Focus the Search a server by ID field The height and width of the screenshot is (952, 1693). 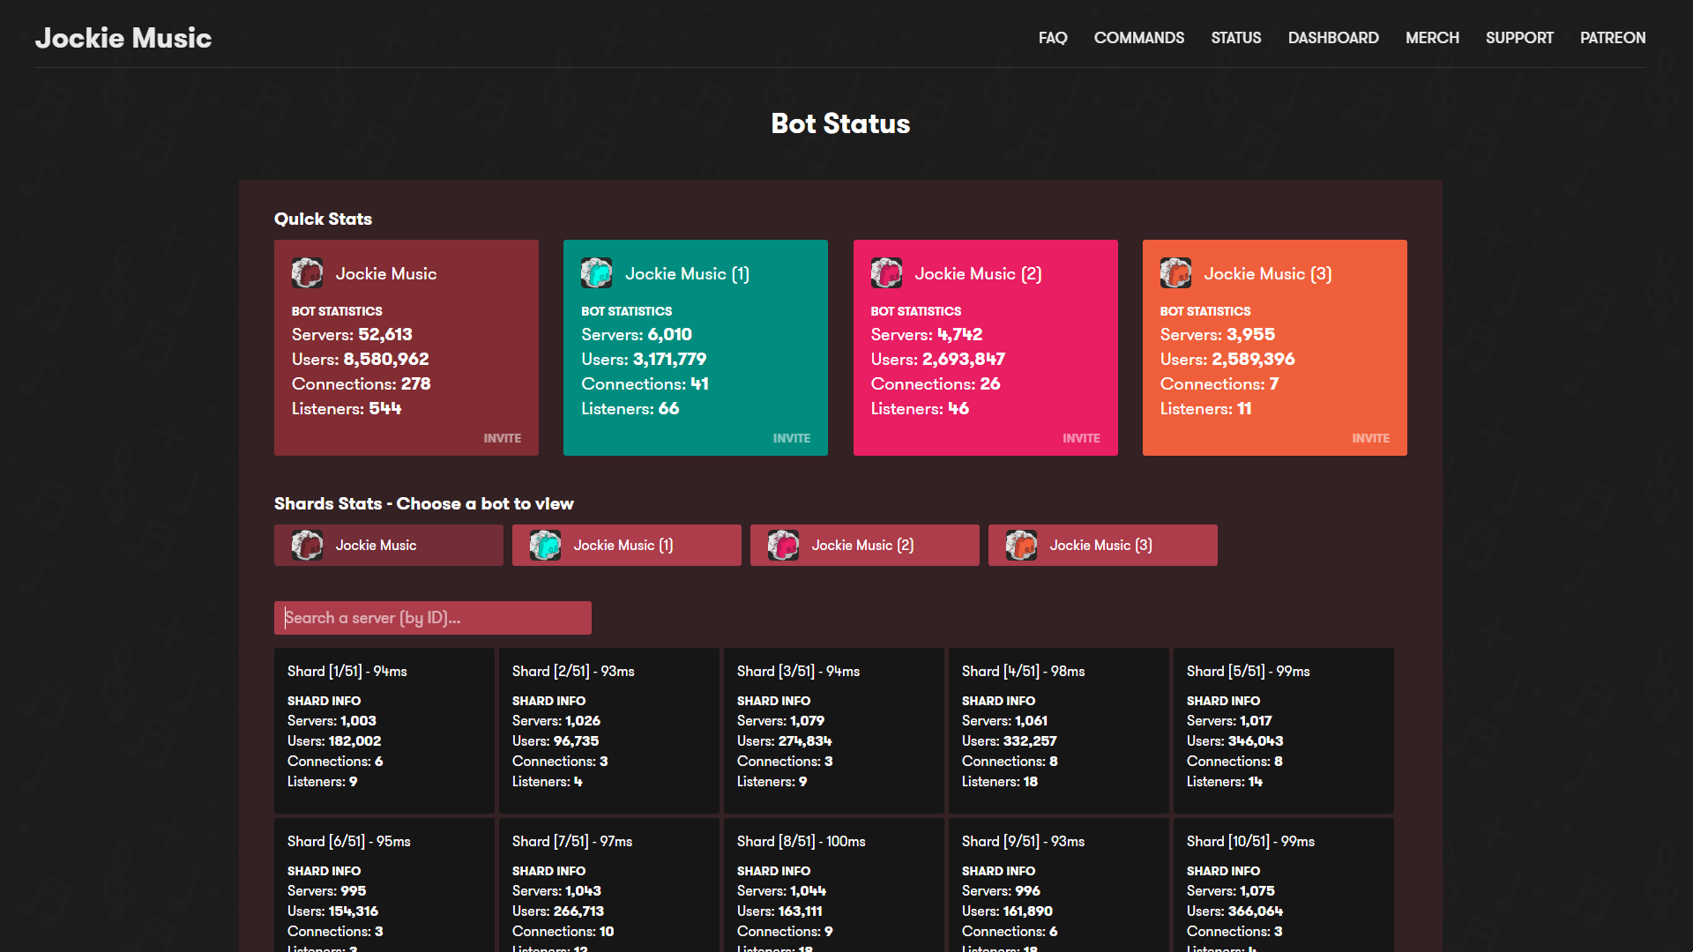click(433, 618)
